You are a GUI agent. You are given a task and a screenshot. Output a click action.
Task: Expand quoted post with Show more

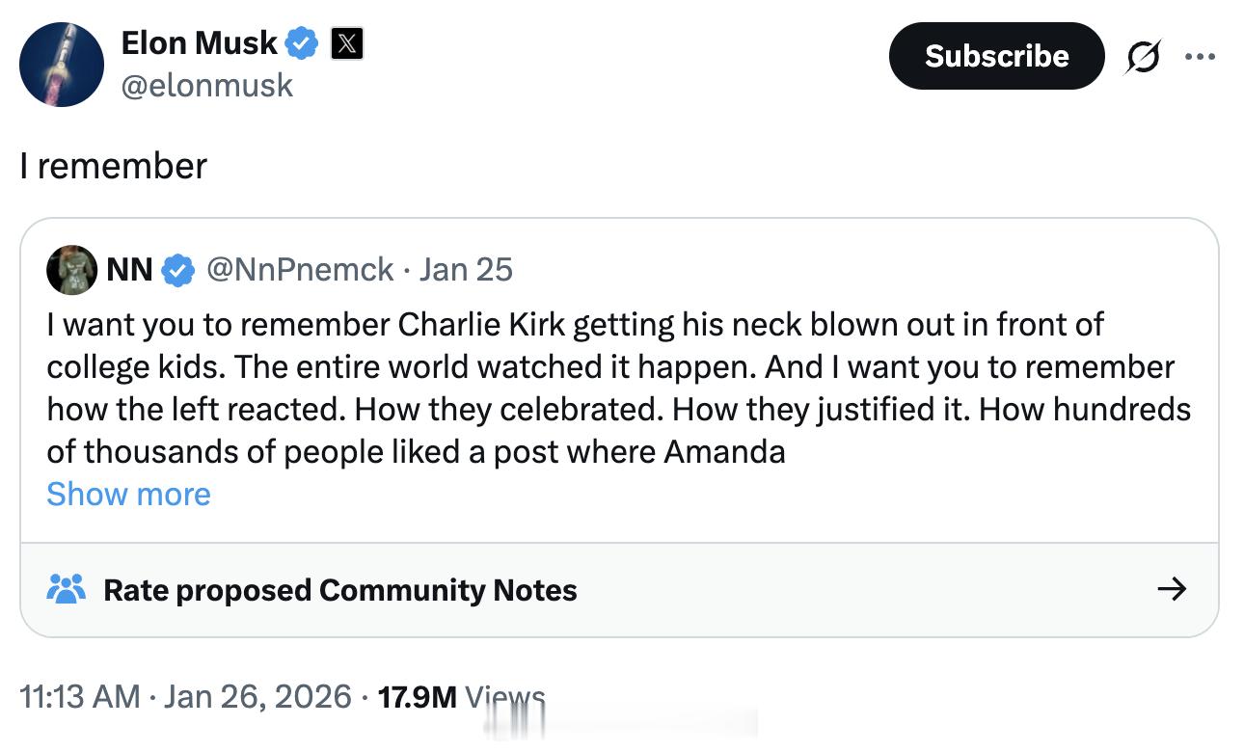128,494
